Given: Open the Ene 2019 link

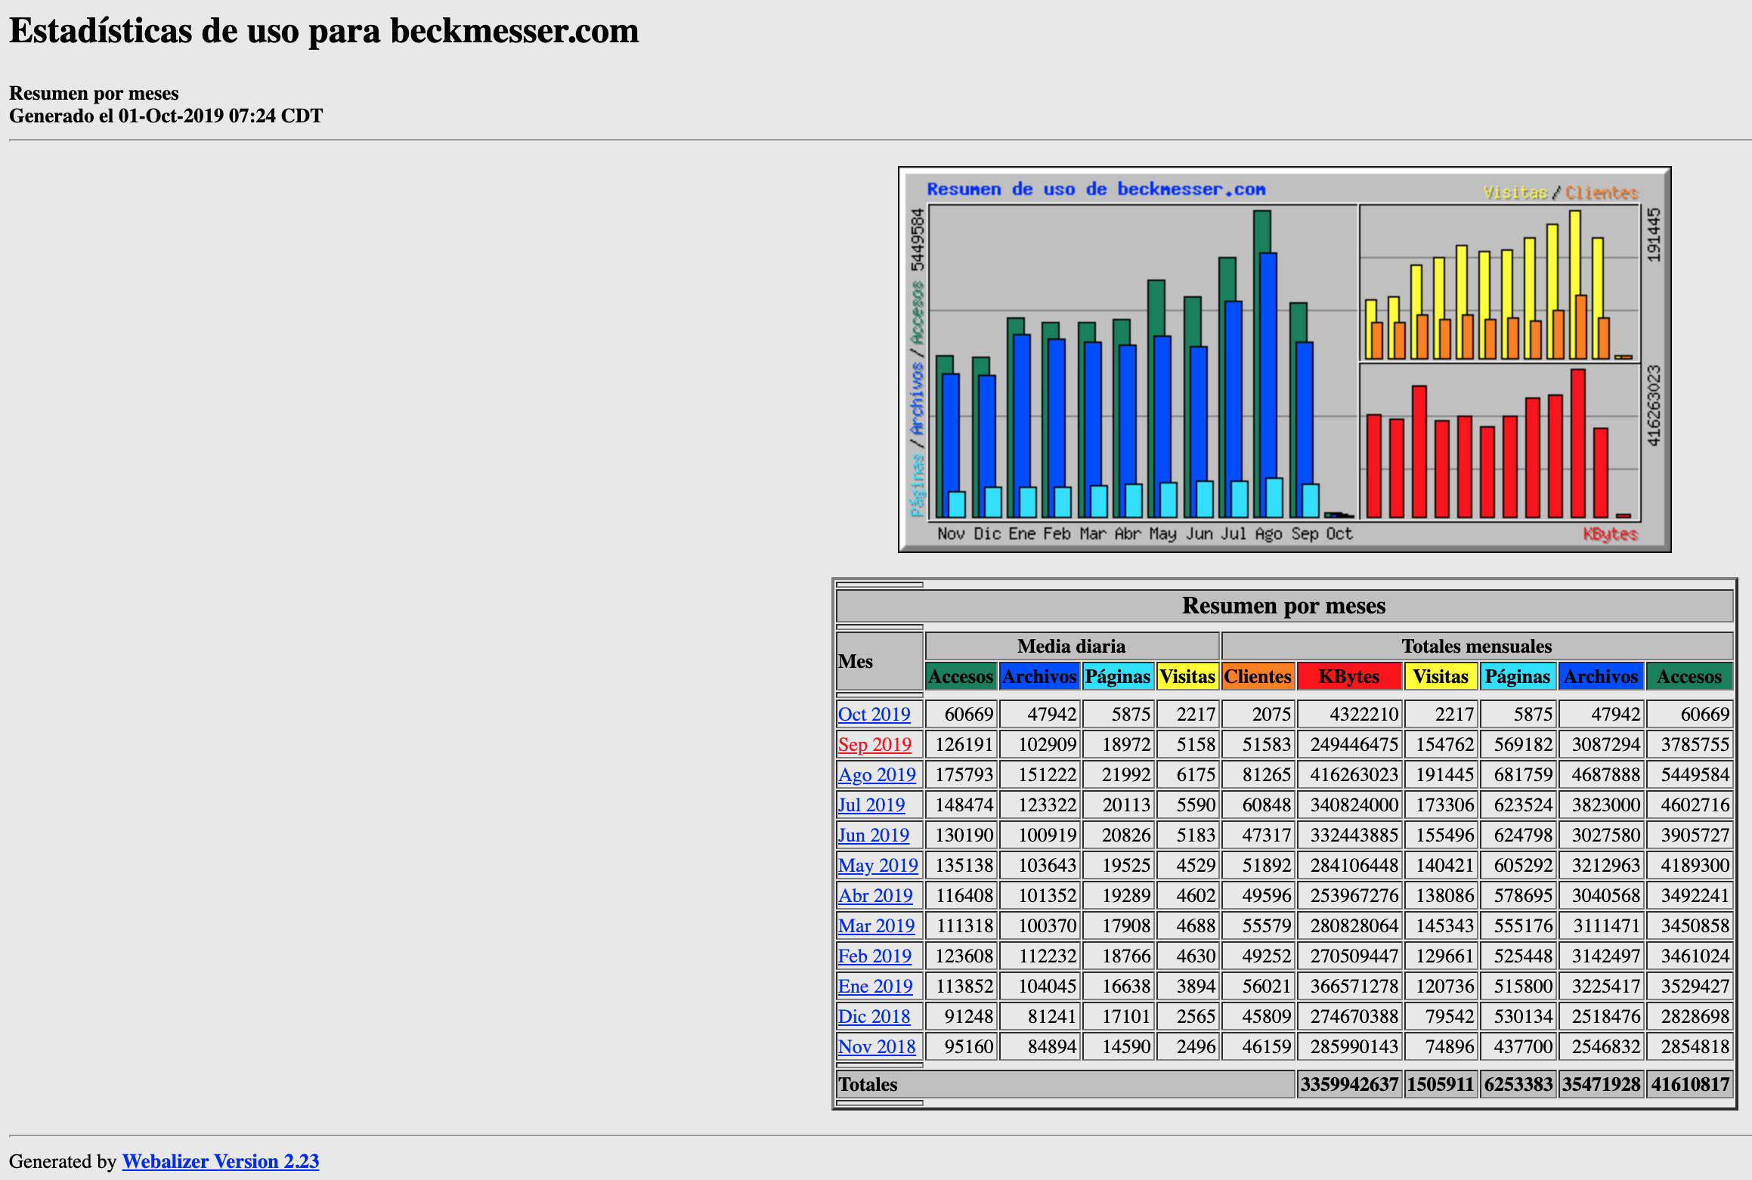Looking at the screenshot, I should pyautogui.click(x=875, y=986).
